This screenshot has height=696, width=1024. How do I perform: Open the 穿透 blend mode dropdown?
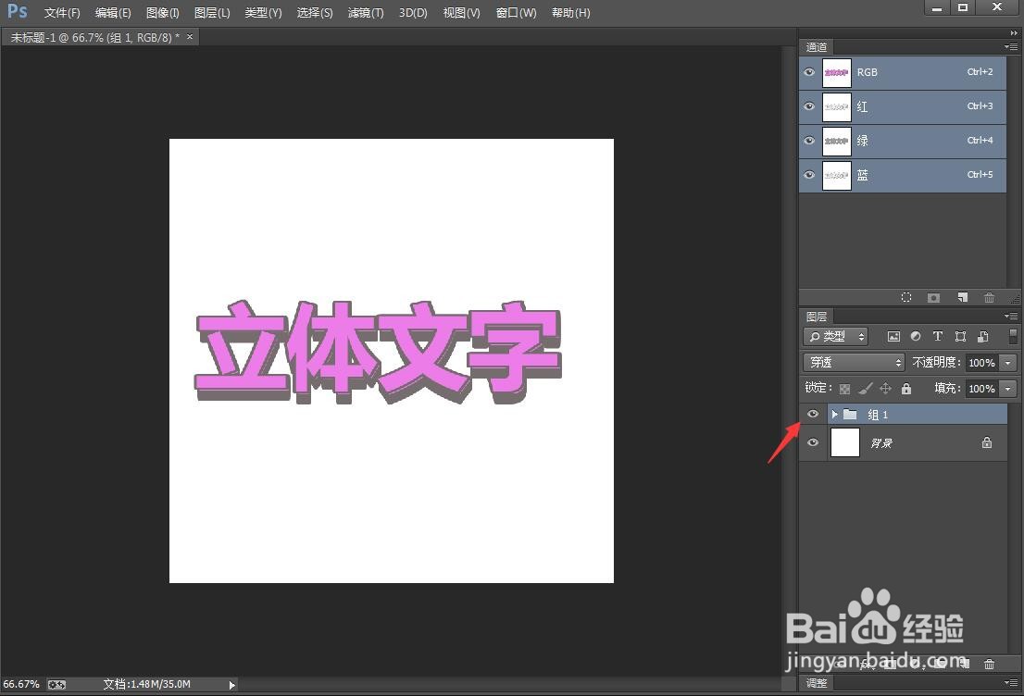[854, 362]
